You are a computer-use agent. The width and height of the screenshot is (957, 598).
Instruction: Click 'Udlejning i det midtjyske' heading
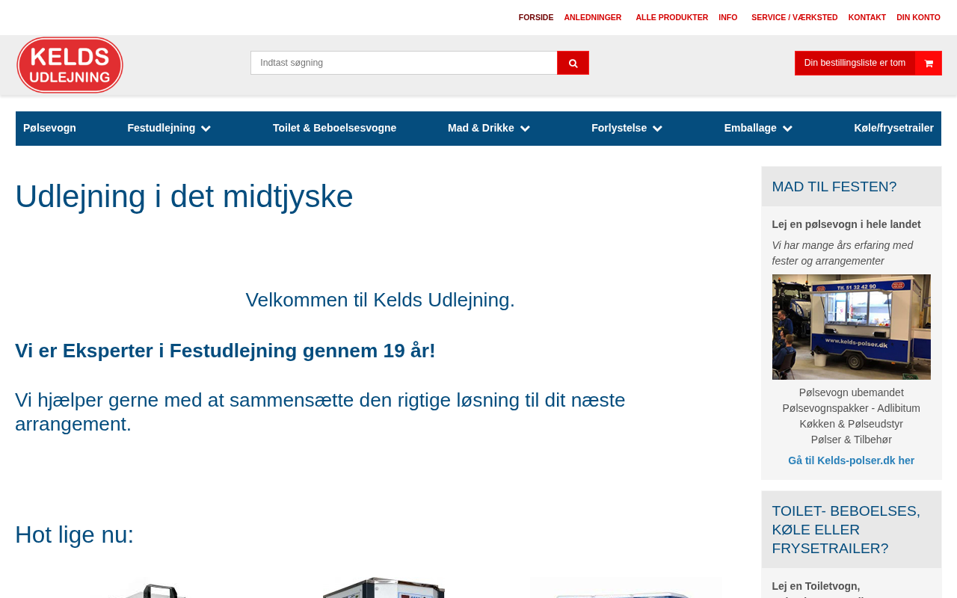tap(184, 197)
